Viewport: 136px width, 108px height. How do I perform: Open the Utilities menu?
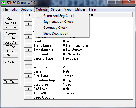(80, 9)
